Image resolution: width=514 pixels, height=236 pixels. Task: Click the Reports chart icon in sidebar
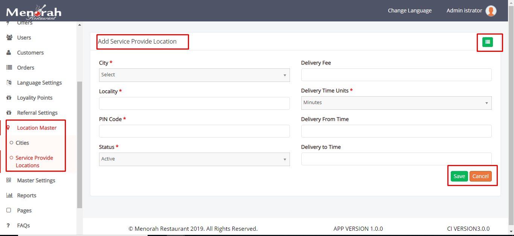9,195
